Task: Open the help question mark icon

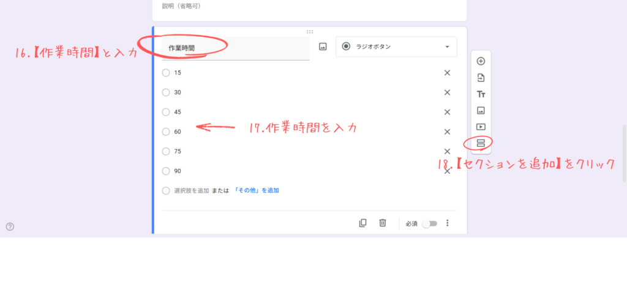Action: point(10,227)
